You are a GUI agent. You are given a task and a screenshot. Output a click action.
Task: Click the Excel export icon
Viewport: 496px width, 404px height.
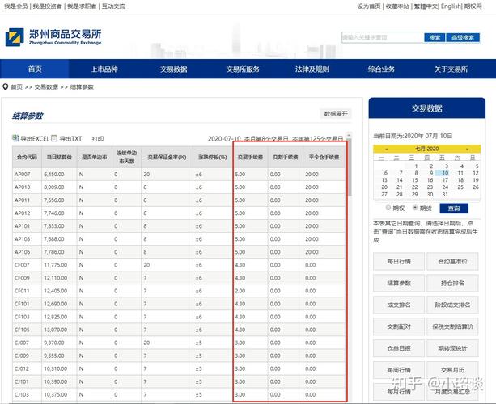coord(15,138)
